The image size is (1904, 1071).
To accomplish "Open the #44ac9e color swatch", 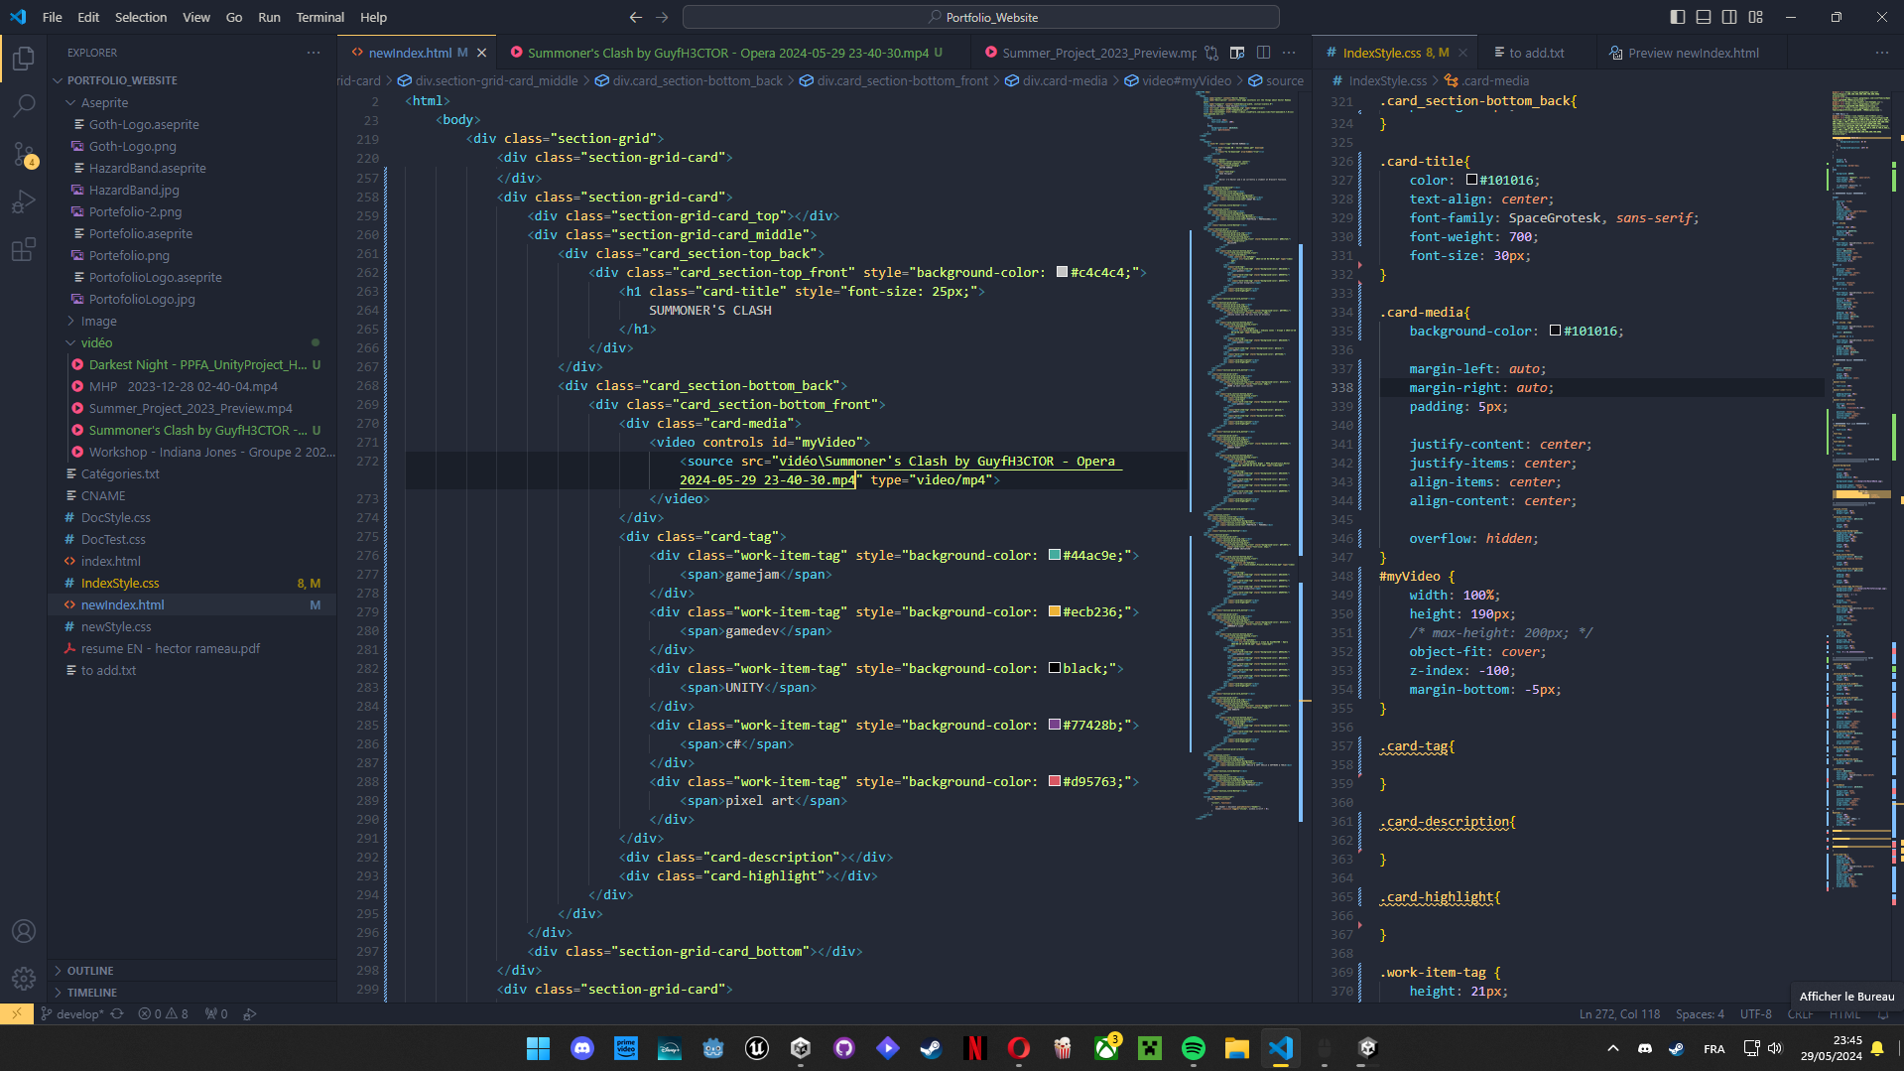I will click(x=1055, y=555).
